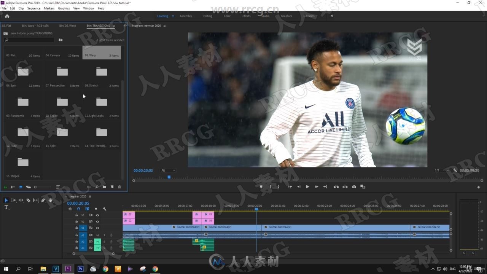Toggle Linked Selection in timeline
Image resolution: width=487 pixels, height=274 pixels.
click(x=87, y=209)
